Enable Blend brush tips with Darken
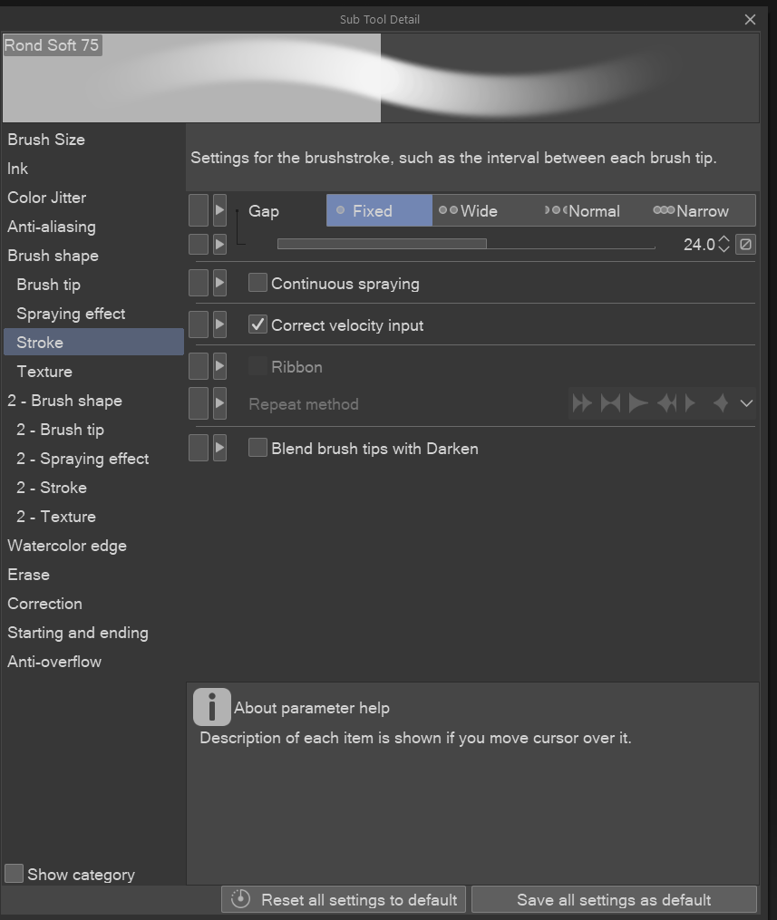 [257, 448]
